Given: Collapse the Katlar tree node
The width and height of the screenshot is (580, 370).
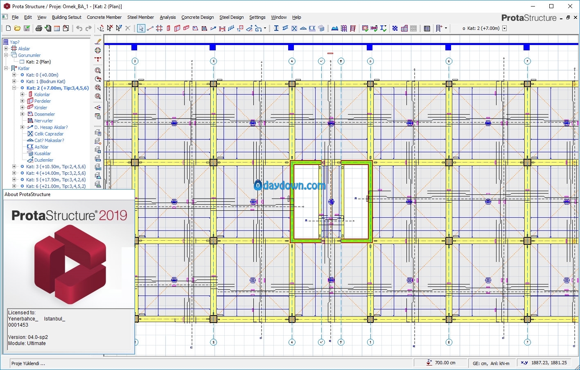Looking at the screenshot, I should tap(6, 68).
